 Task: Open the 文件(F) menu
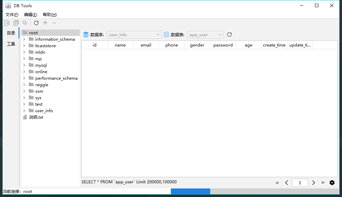tap(12, 15)
